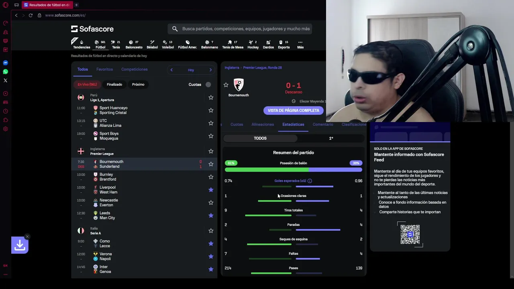Screen dimensions: 514x289
Task: Reload the Sofascore page
Action: click(x=31, y=15)
